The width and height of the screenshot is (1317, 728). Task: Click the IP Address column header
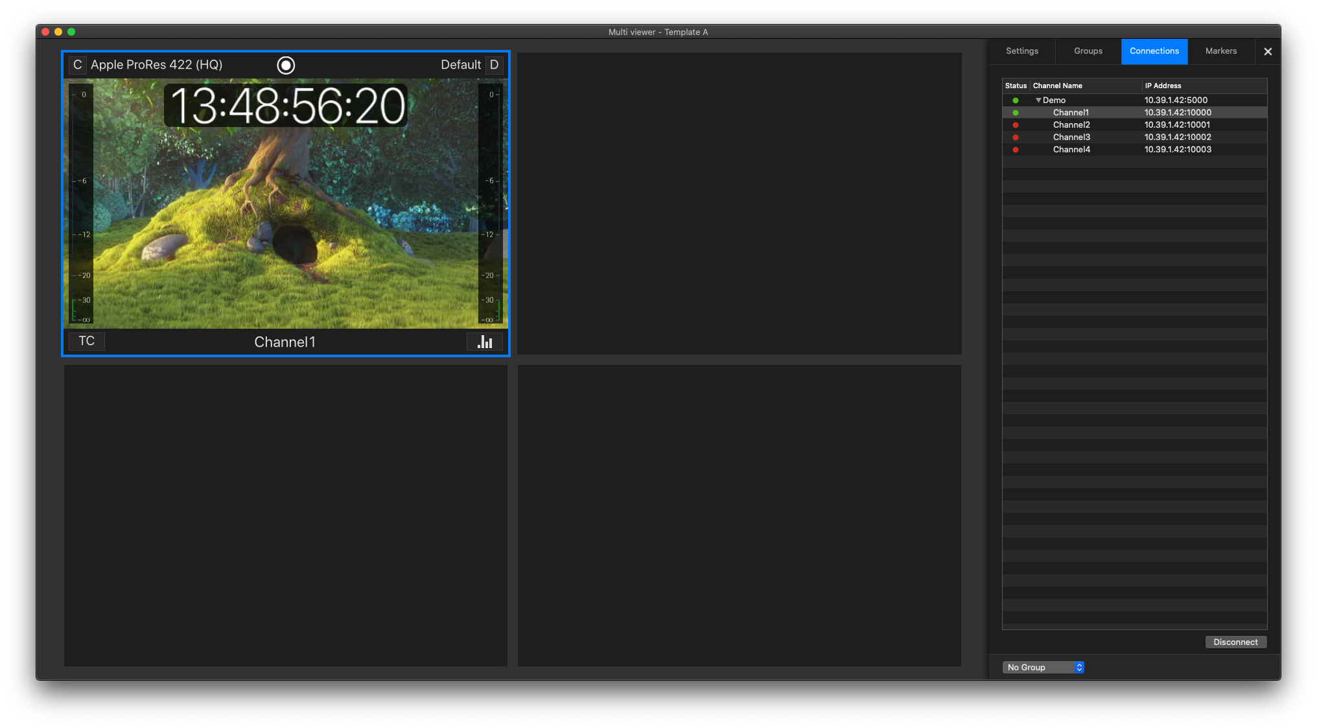pyautogui.click(x=1204, y=86)
